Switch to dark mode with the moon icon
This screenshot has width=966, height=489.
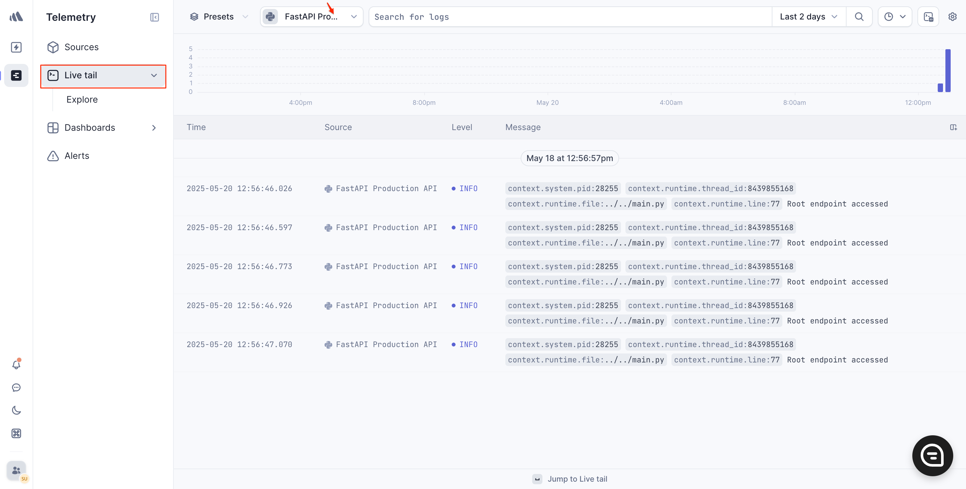point(16,410)
